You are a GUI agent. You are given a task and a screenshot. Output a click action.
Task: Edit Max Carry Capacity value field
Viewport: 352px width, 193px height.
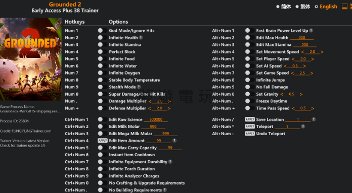click(170, 148)
